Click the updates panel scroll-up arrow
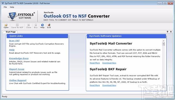The height and width of the screenshot is (100, 175). [x=164, y=41]
